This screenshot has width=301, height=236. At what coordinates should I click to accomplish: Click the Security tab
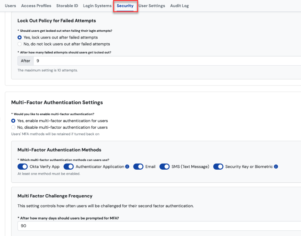pos(125,6)
